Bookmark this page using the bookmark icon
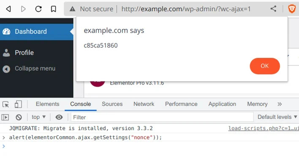 pyautogui.click(x=53, y=9)
